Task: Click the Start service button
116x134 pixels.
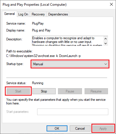Action: [x=18, y=91]
